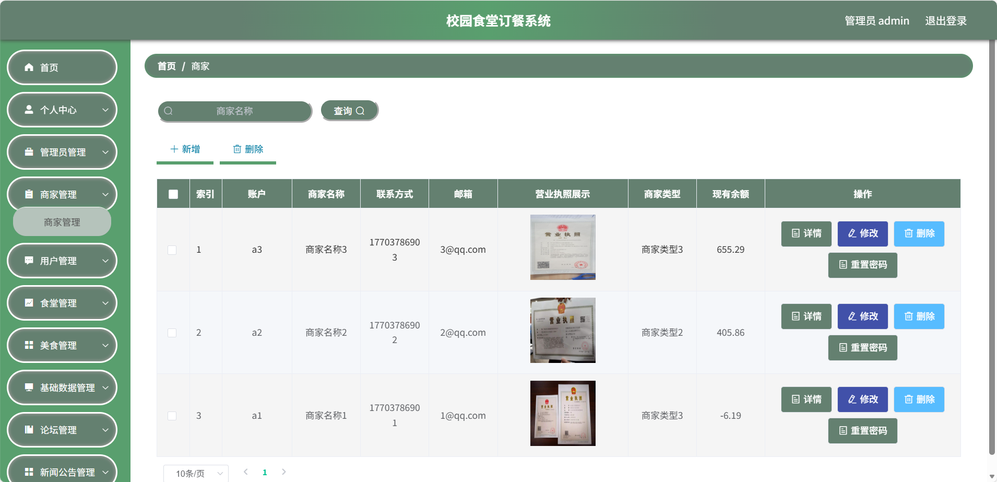Viewport: 997px width, 482px height.
Task: Check the row checkbox for account a2
Action: click(x=172, y=333)
